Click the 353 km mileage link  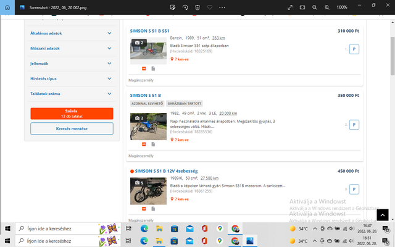click(218, 38)
